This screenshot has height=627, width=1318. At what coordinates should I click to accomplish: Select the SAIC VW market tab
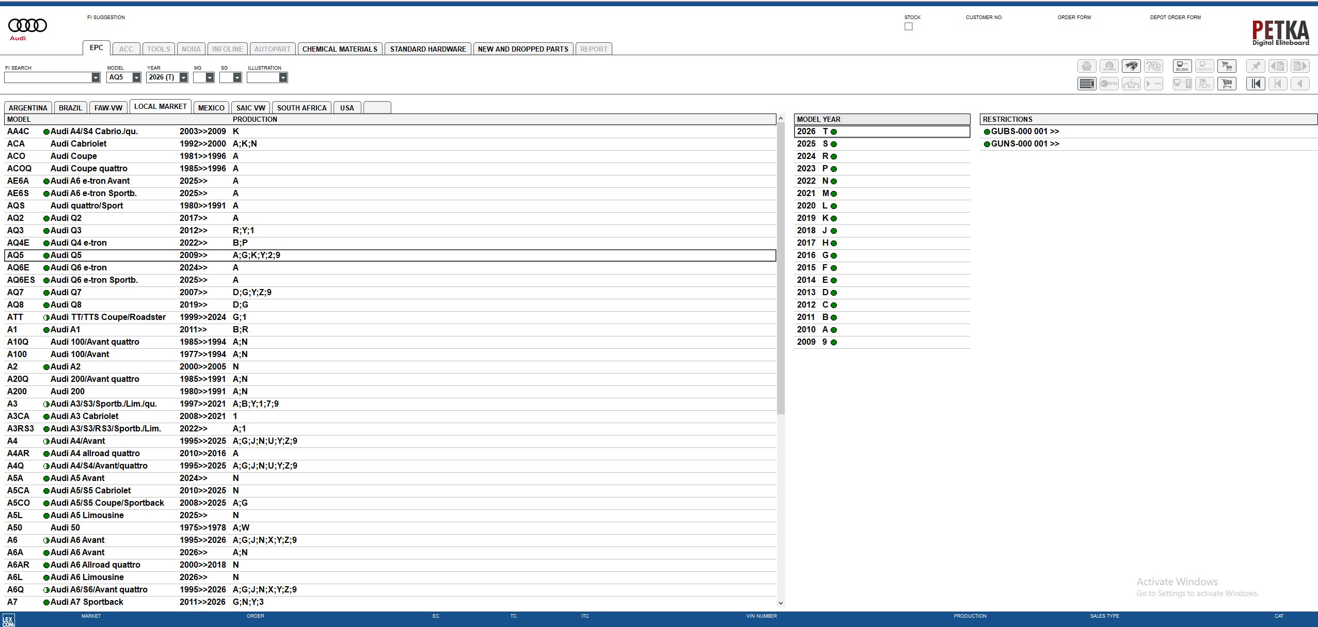(x=251, y=107)
